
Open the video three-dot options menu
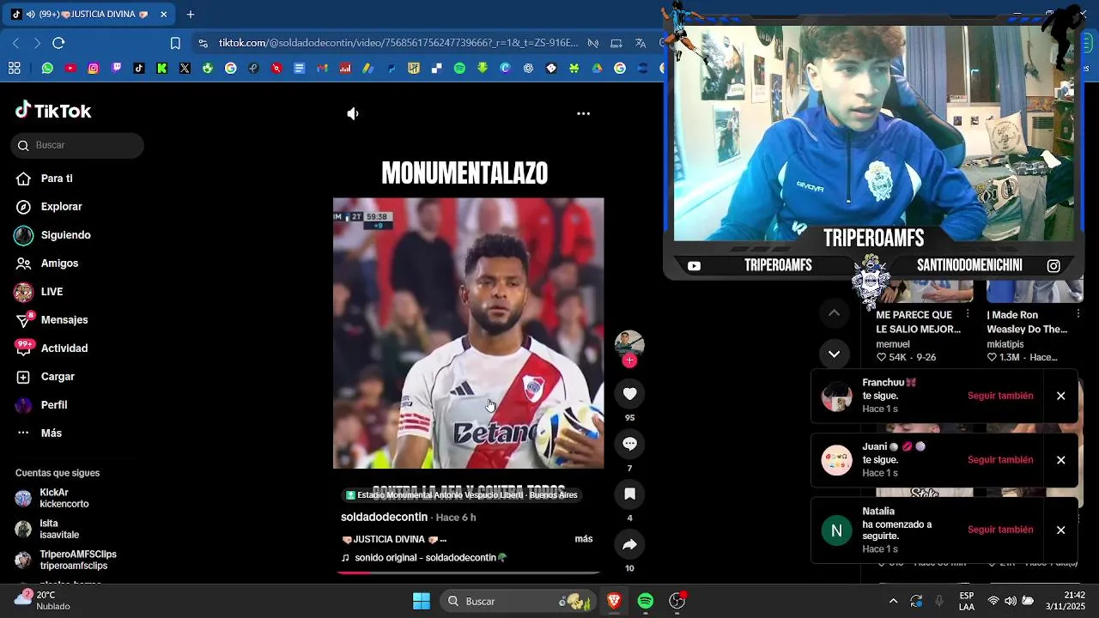583,113
